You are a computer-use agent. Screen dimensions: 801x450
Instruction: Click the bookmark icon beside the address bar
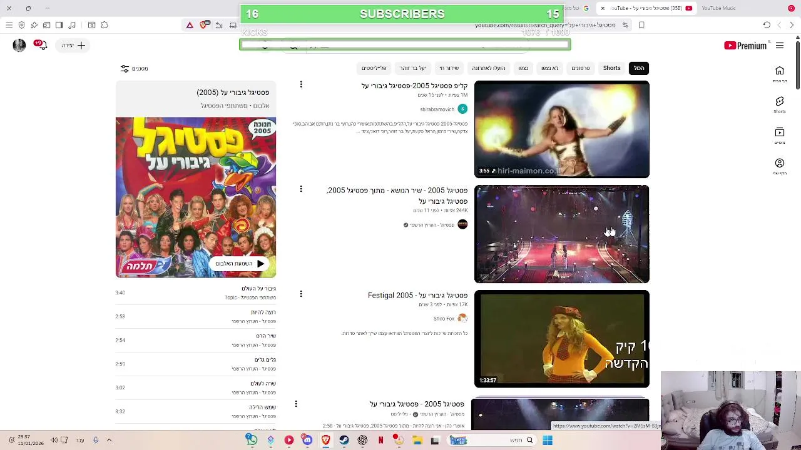pos(641,25)
